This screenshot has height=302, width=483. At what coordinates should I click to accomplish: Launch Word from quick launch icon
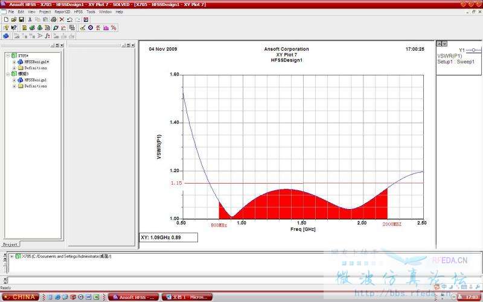coord(88,297)
